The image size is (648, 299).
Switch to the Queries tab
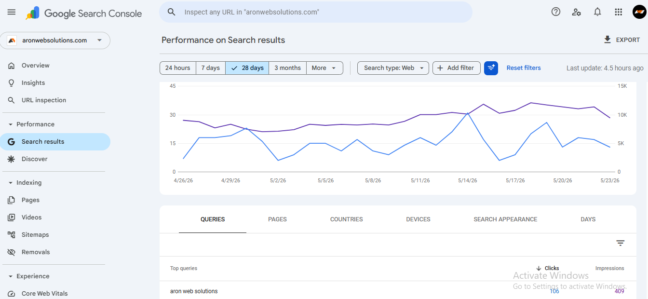pyautogui.click(x=213, y=219)
